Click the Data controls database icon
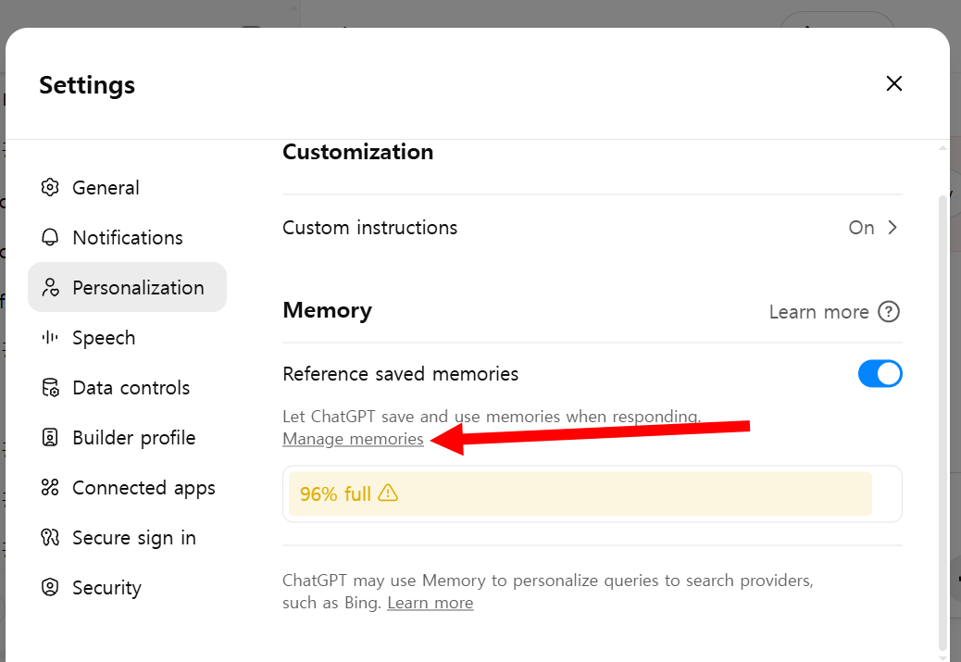The width and height of the screenshot is (961, 662). pos(50,387)
